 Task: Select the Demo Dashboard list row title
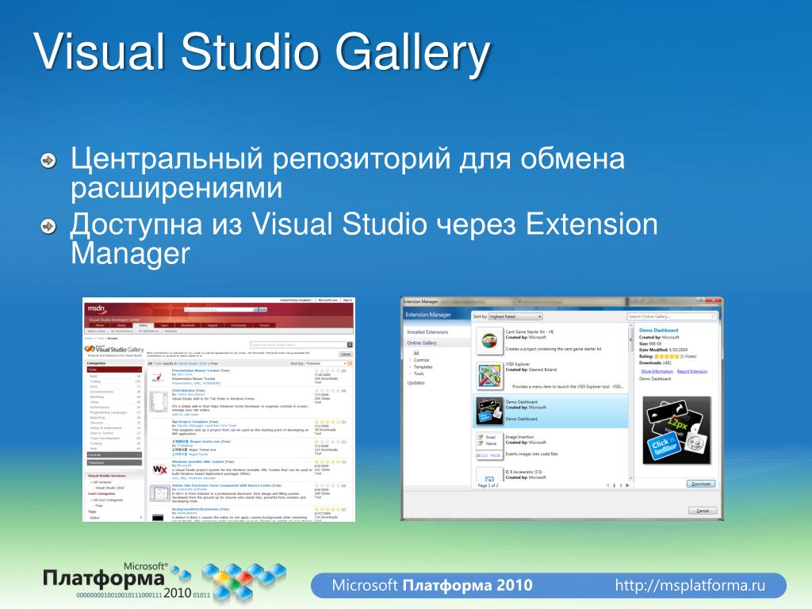(x=522, y=402)
